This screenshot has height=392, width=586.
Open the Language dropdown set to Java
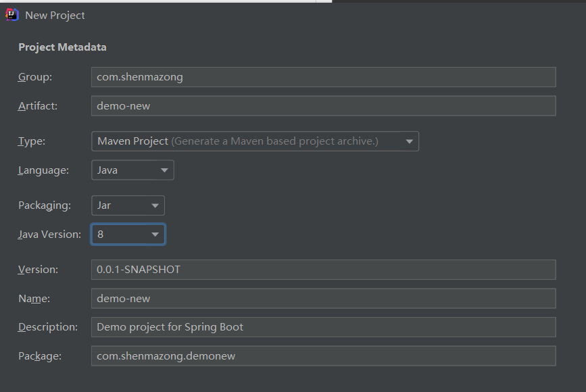(132, 170)
